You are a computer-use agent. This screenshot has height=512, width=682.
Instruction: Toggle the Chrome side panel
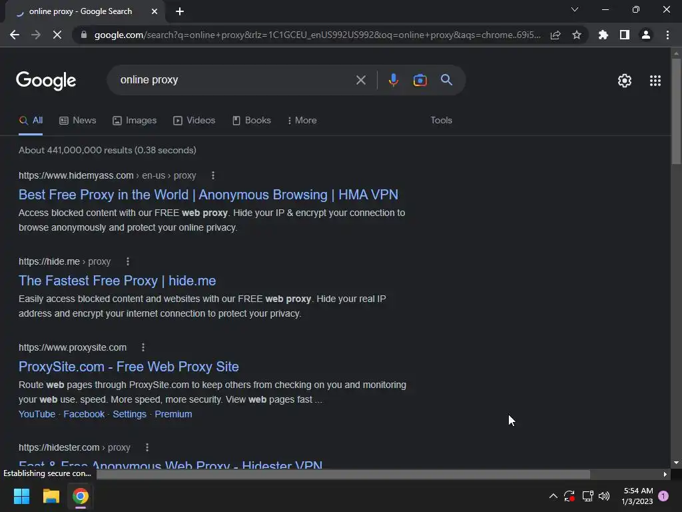point(625,35)
